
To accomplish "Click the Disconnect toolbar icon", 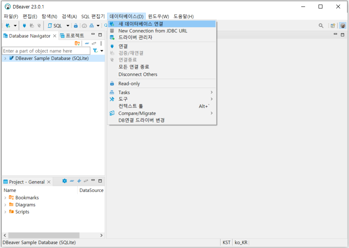I will click(39, 26).
